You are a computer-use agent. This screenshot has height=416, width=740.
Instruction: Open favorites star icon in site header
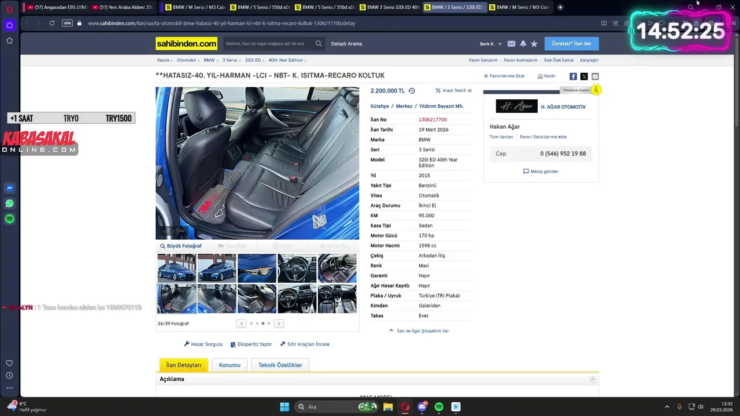pos(534,44)
